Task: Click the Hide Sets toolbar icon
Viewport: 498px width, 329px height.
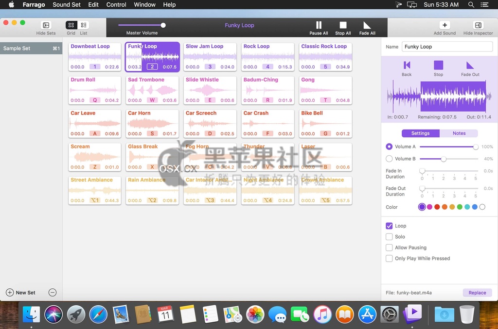Action: [46, 25]
